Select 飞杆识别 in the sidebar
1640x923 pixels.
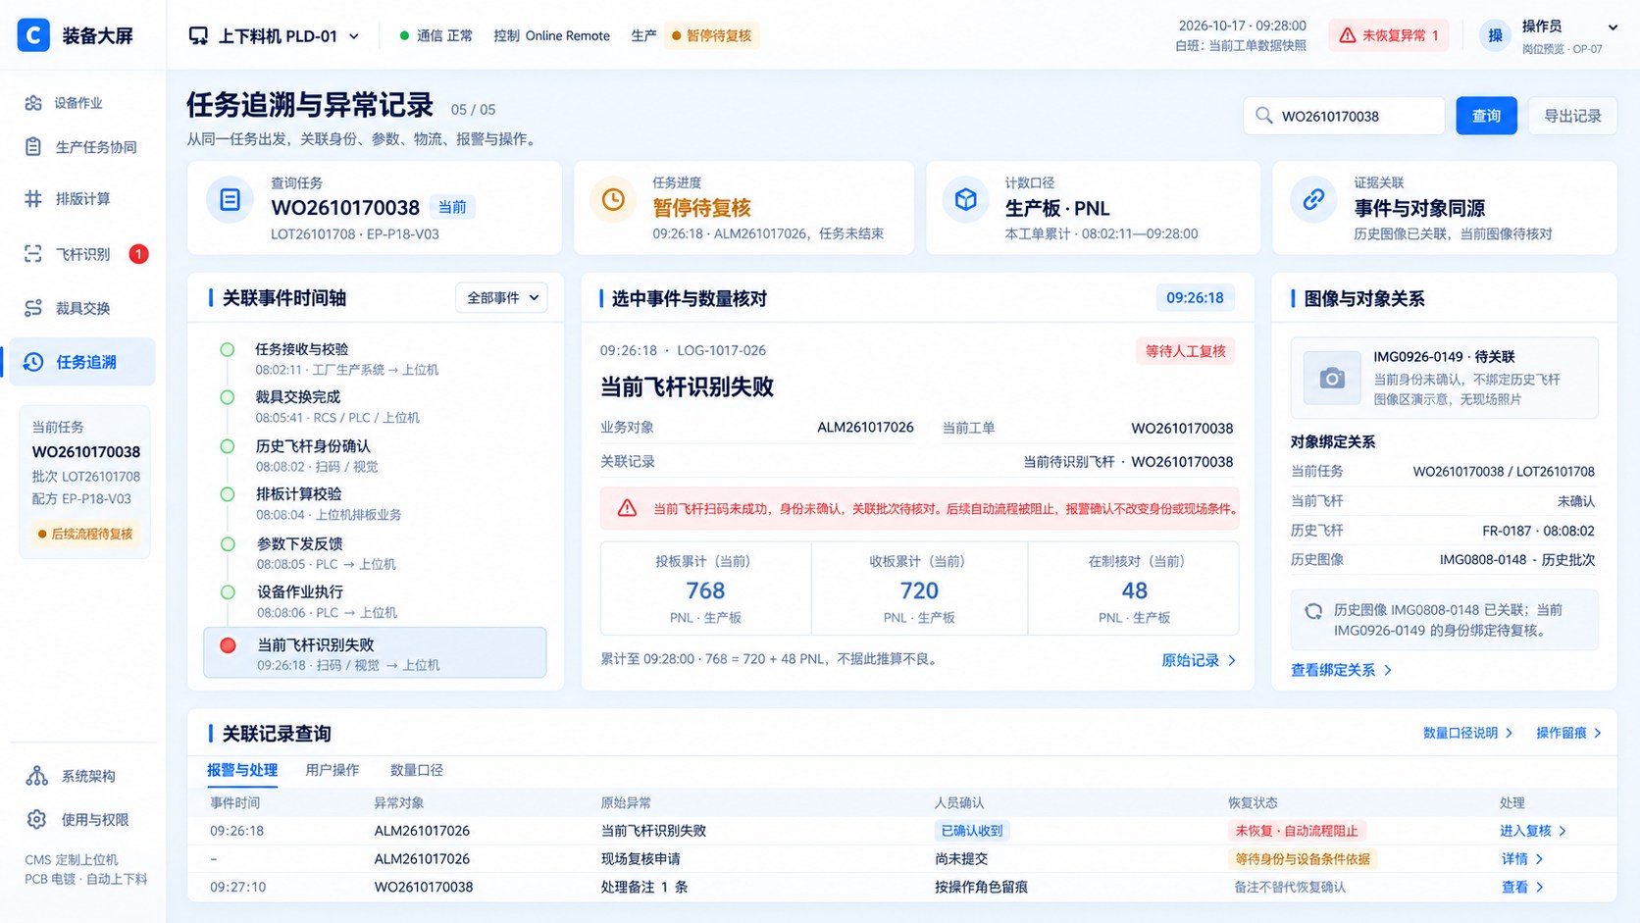[82, 254]
